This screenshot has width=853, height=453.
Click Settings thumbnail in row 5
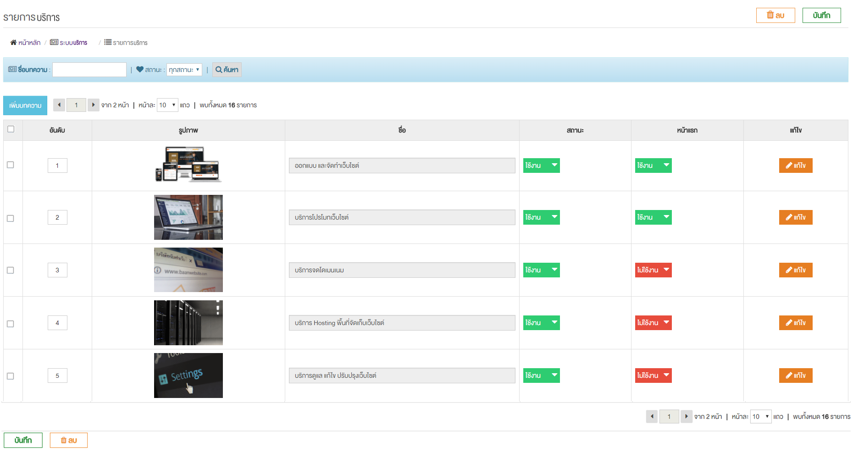coord(188,376)
